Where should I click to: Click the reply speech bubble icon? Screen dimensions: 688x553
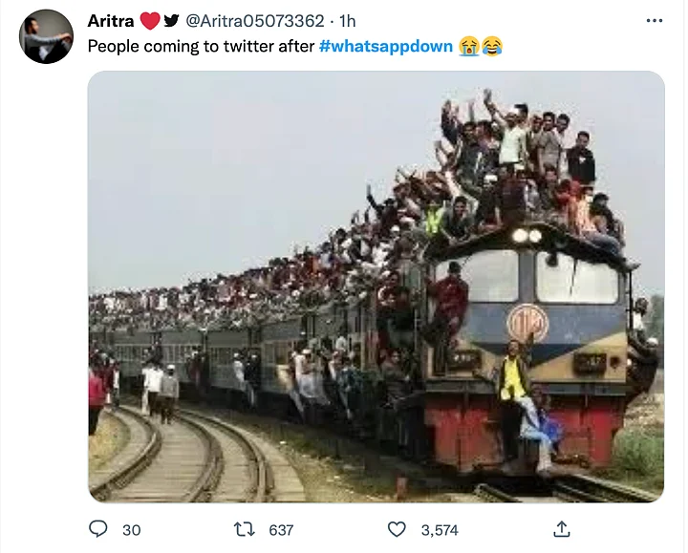97,529
